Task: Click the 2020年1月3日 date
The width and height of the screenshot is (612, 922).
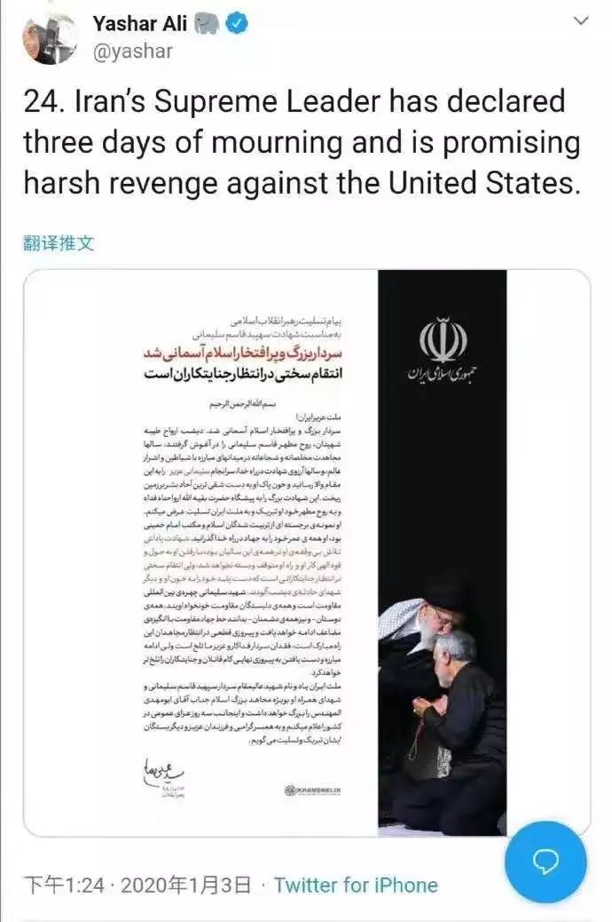Action: (185, 885)
